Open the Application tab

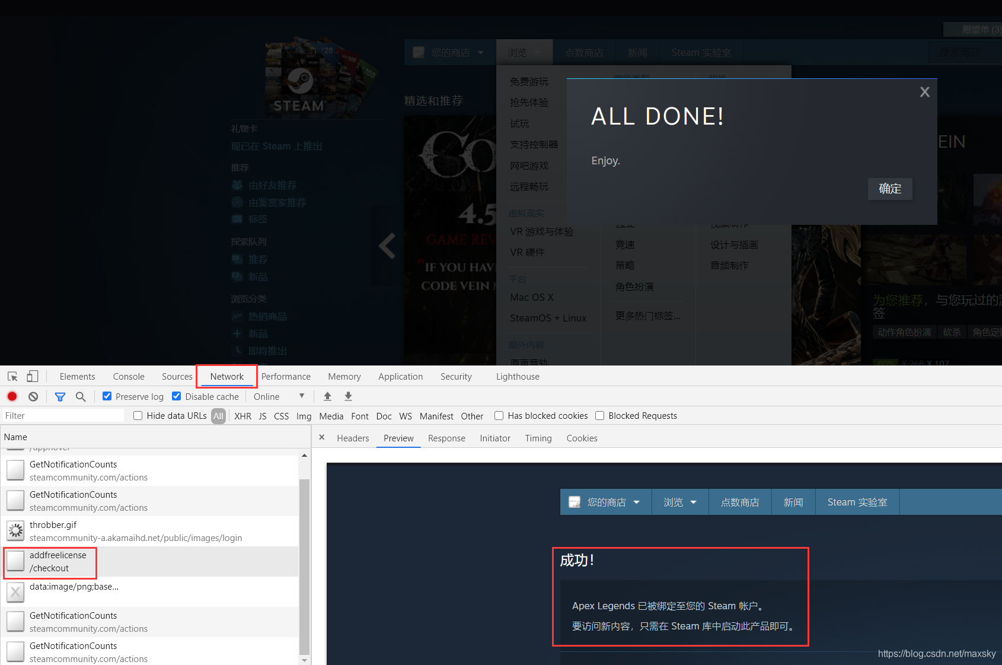click(401, 377)
